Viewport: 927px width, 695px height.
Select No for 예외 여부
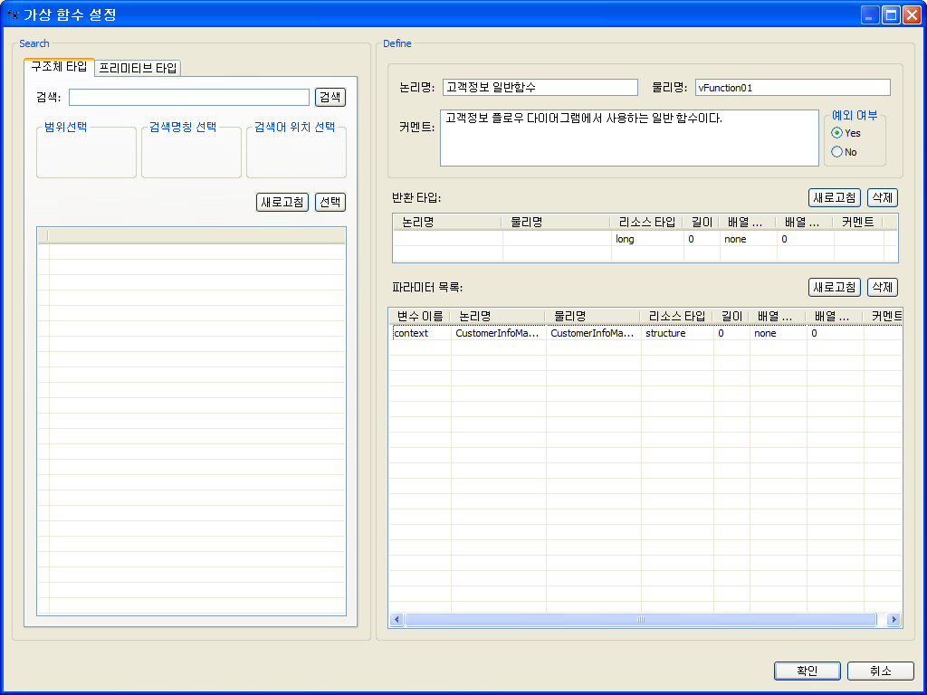pos(837,151)
